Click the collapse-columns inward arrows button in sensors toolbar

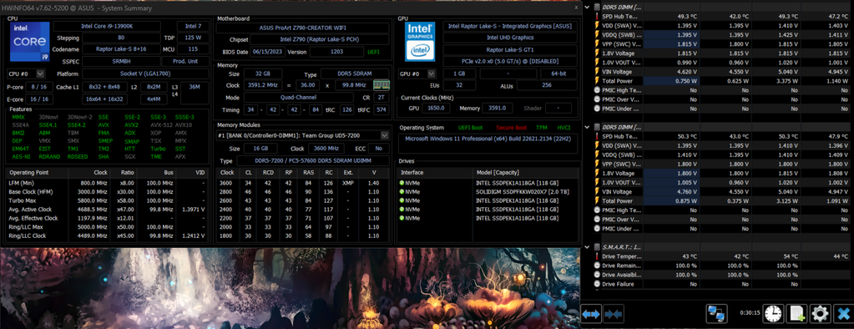tap(614, 314)
